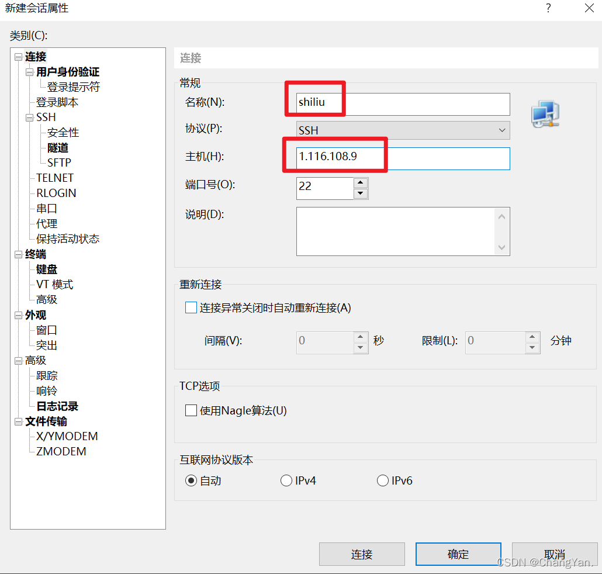
Task: Click the 名称 name input field
Action: [403, 104]
